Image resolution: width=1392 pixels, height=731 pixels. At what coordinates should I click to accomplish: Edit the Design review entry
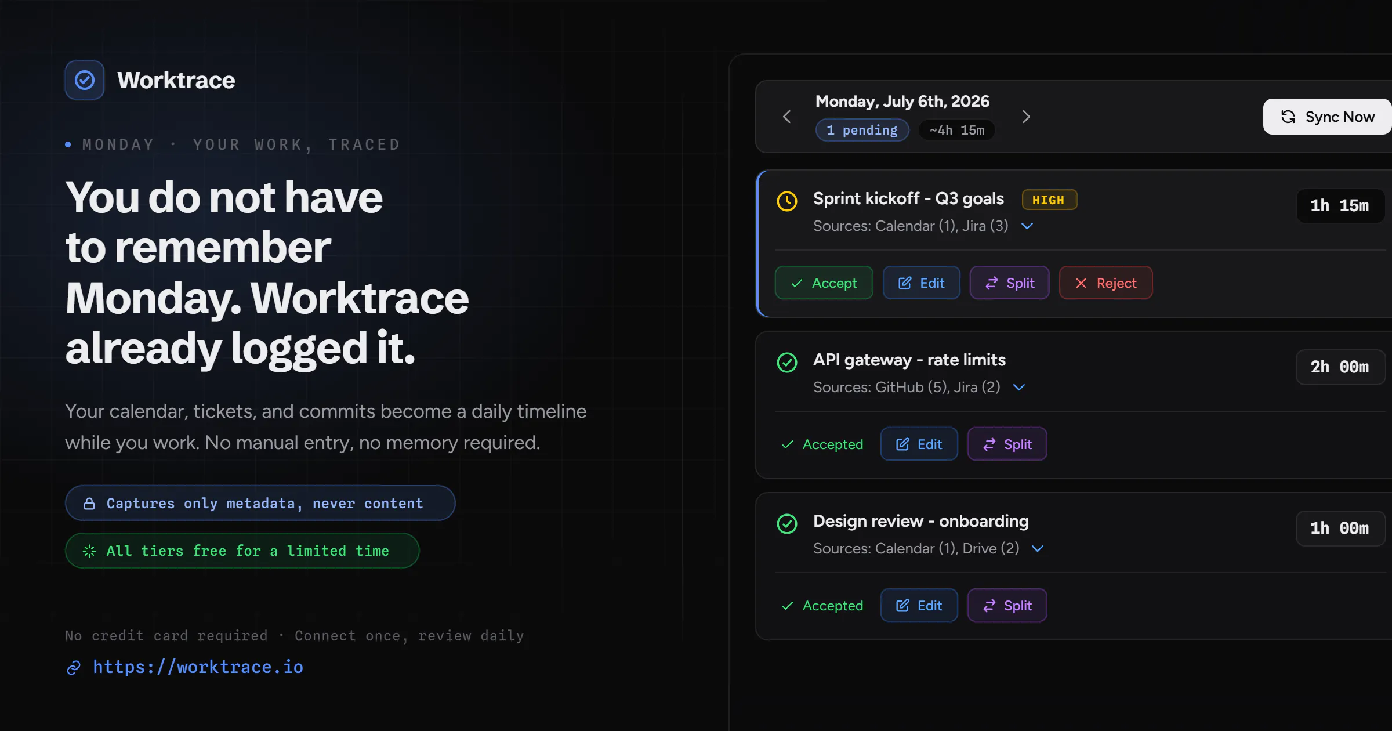[919, 605]
